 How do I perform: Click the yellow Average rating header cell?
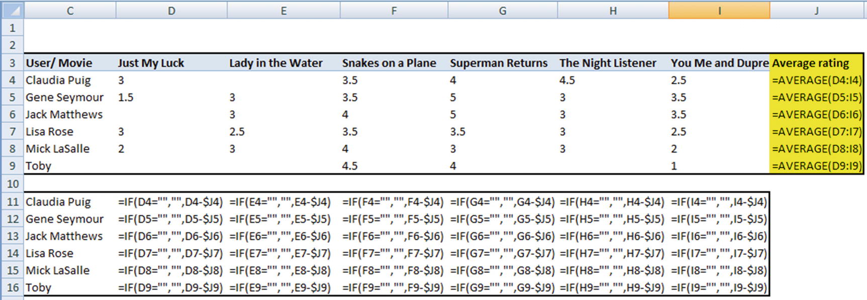point(816,63)
